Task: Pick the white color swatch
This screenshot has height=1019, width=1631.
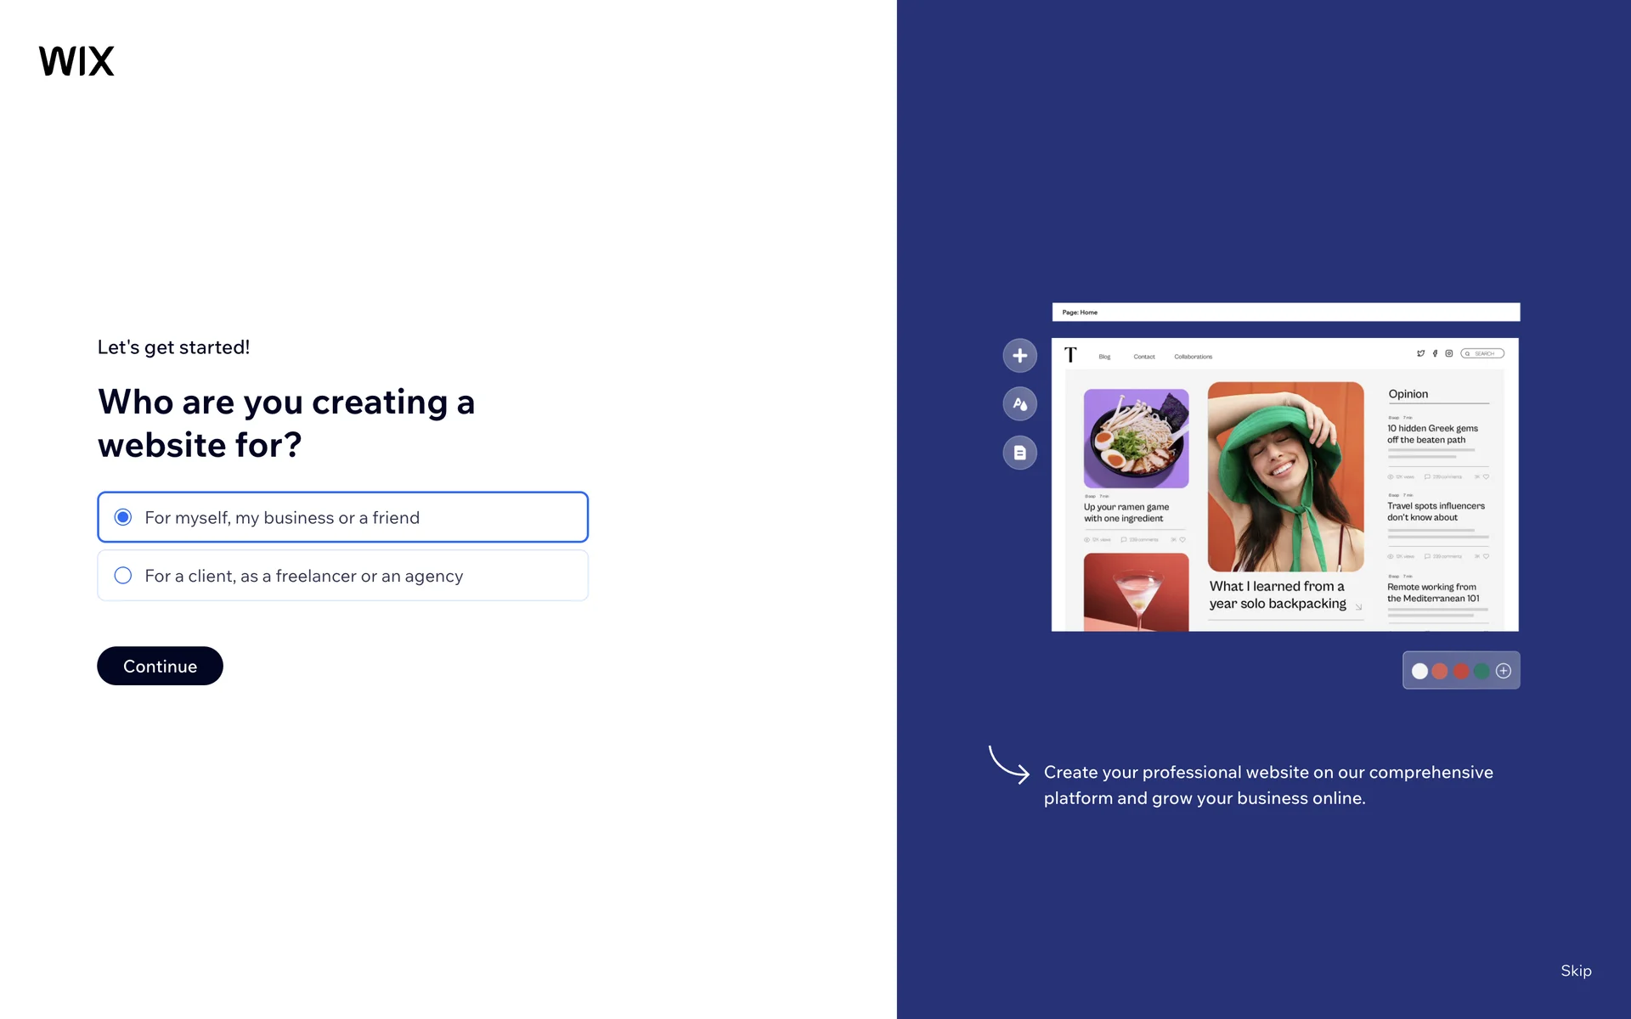Action: coord(1419,671)
